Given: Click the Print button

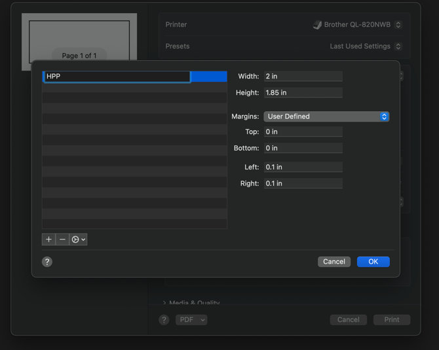Looking at the screenshot, I should coord(391,320).
